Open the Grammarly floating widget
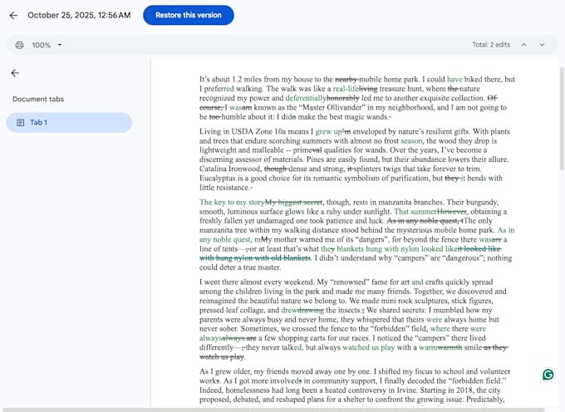The image size is (565, 412). click(548, 375)
